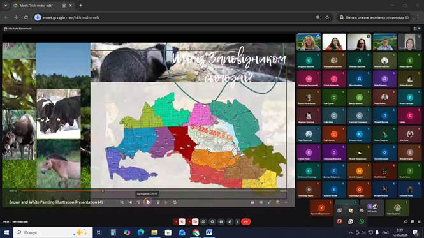Image resolution: width=424 pixels, height=238 pixels.
Task: Click the media player full screen icon
Action: (269, 202)
